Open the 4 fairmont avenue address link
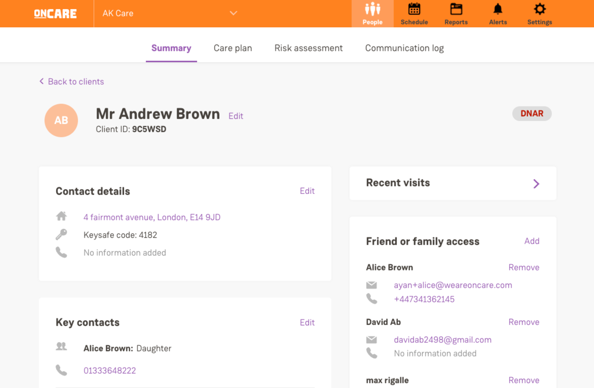 click(152, 217)
